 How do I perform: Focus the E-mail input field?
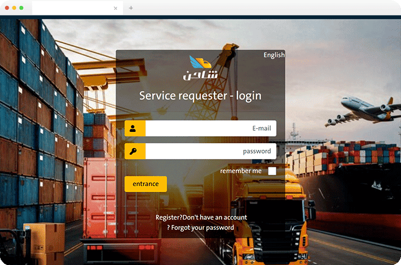(x=210, y=129)
